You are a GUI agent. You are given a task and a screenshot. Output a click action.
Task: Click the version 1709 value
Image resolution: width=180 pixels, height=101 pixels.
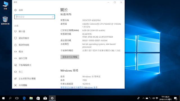tap(84, 80)
